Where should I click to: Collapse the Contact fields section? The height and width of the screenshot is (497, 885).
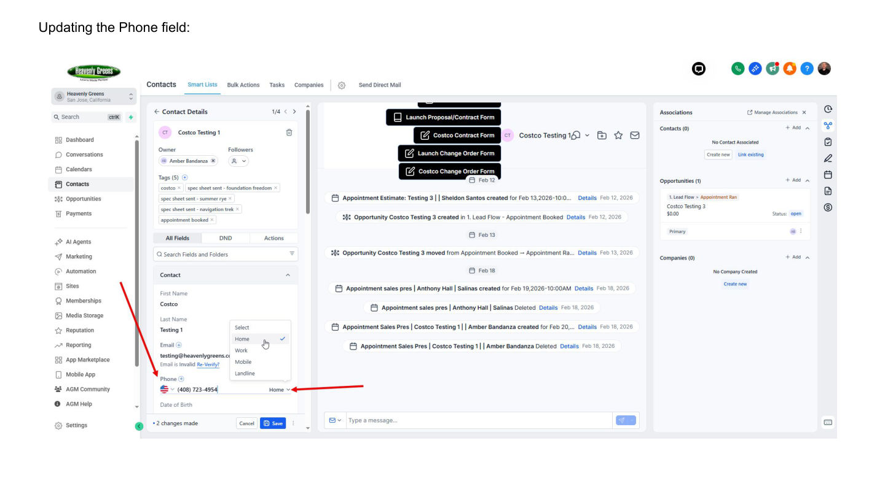tap(288, 275)
